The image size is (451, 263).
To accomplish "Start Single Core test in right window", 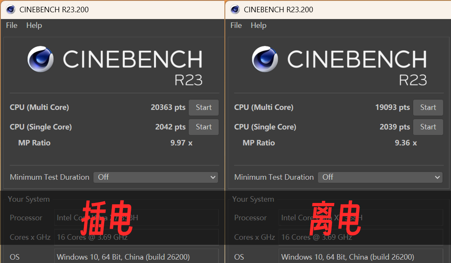I will (428, 127).
